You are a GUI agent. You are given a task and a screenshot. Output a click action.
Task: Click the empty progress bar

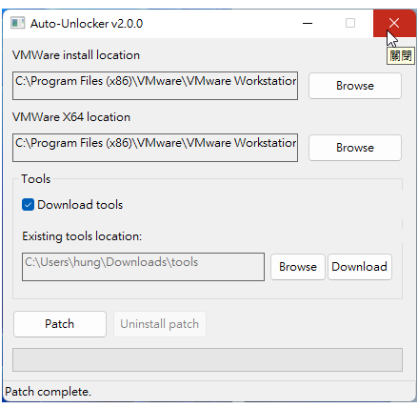pos(208,359)
